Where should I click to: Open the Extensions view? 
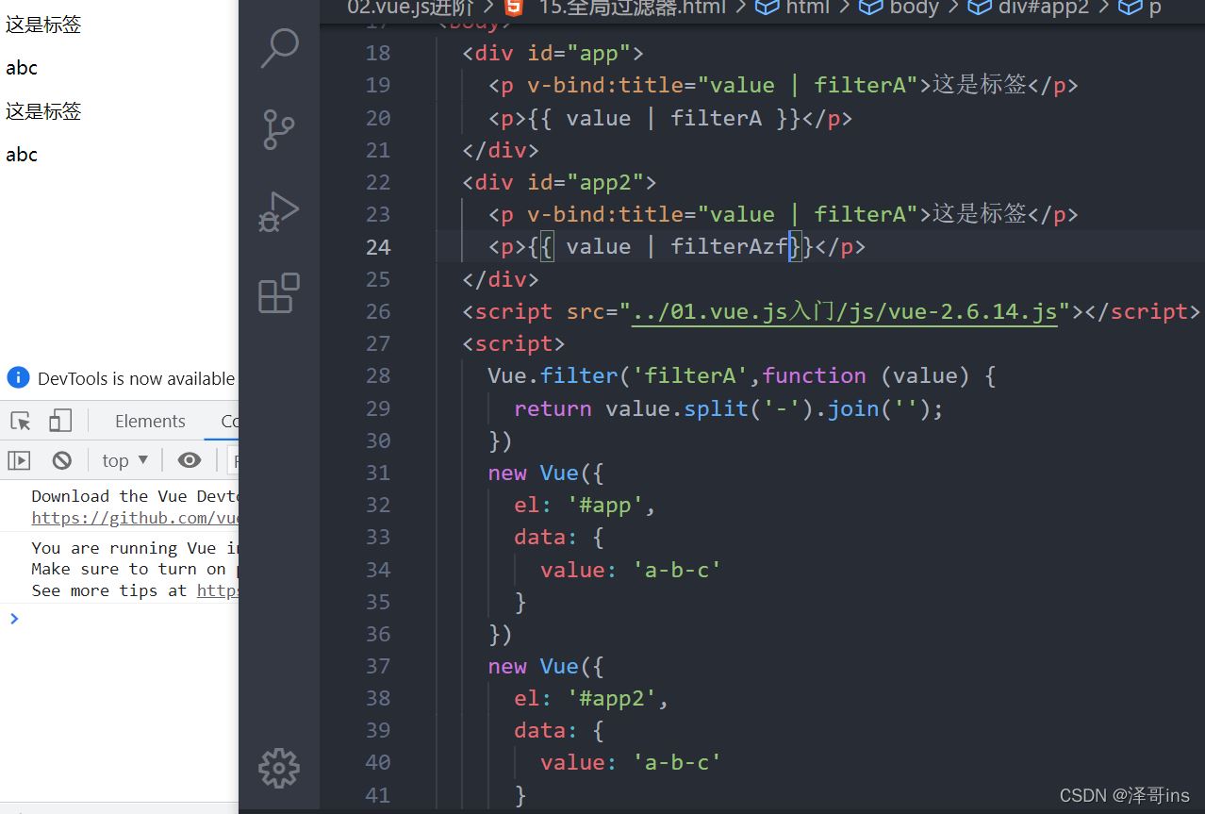pyautogui.click(x=279, y=293)
